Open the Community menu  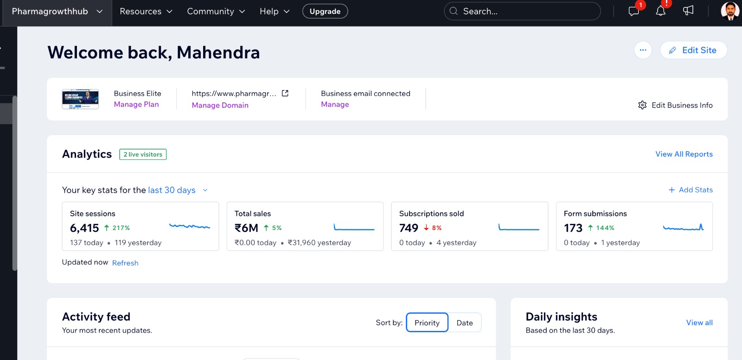tap(216, 12)
